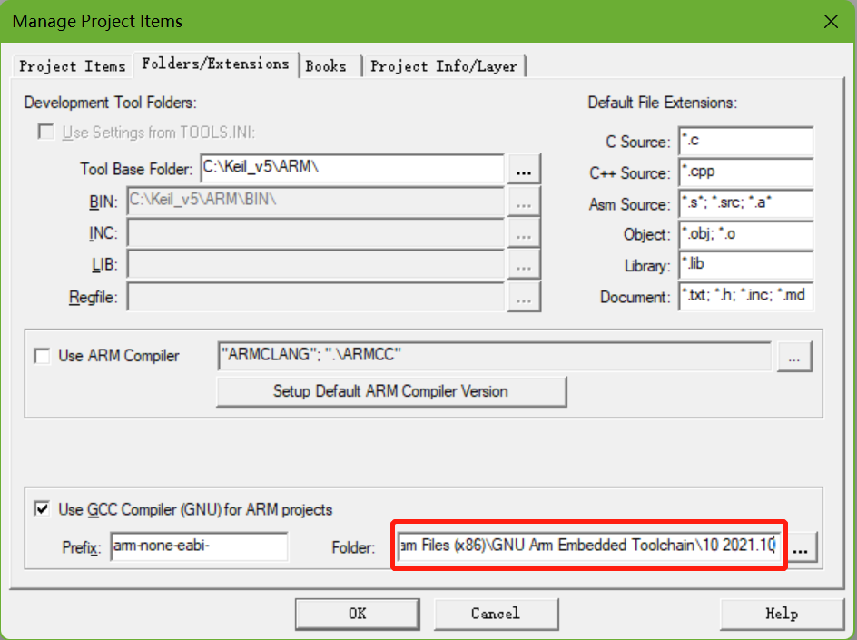The height and width of the screenshot is (640, 857).
Task: Select the Project Info/Layer tab
Action: point(444,66)
